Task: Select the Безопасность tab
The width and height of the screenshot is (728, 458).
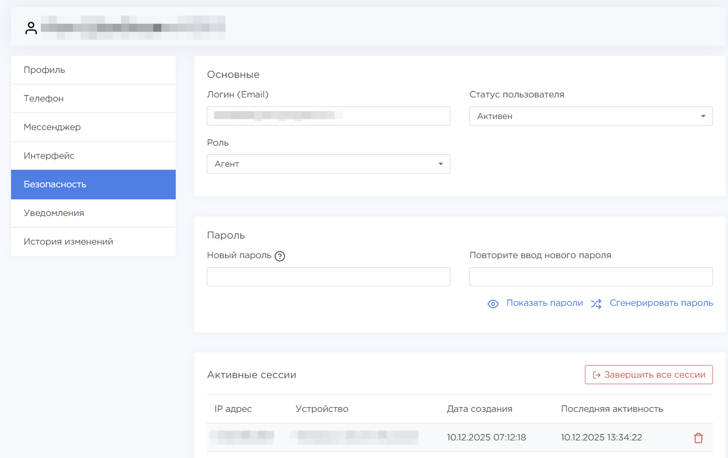Action: 93,184
